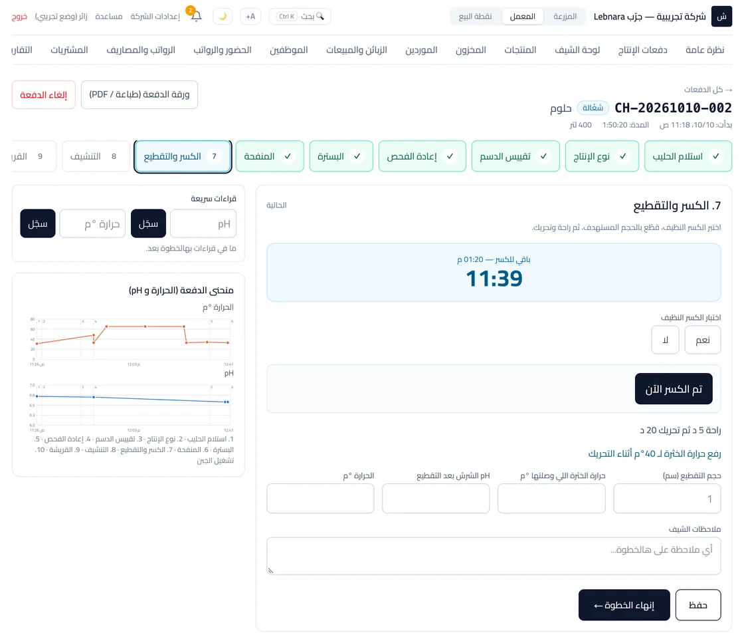Focus حجم التقطيع (سم) field

click(667, 498)
